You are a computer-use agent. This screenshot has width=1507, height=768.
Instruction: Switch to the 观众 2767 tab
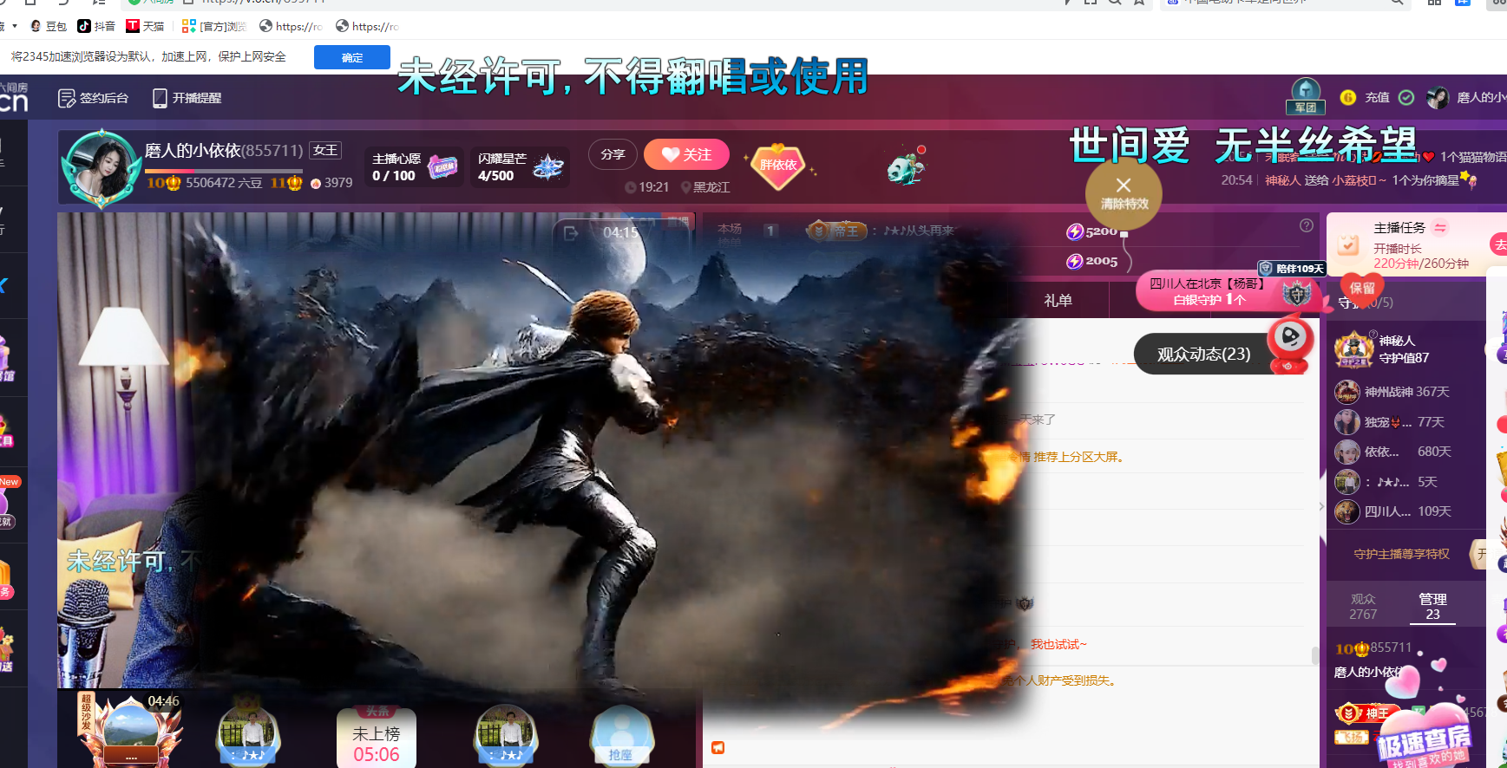1363,606
